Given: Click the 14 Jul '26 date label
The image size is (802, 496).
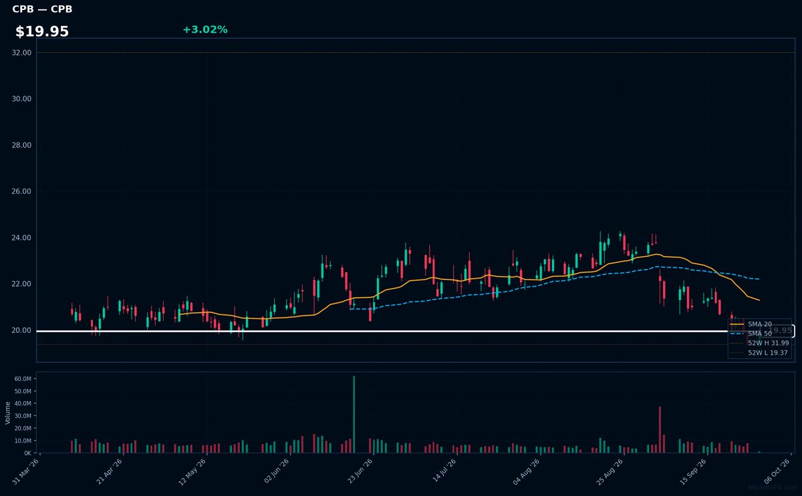Looking at the screenshot, I should coord(444,472).
